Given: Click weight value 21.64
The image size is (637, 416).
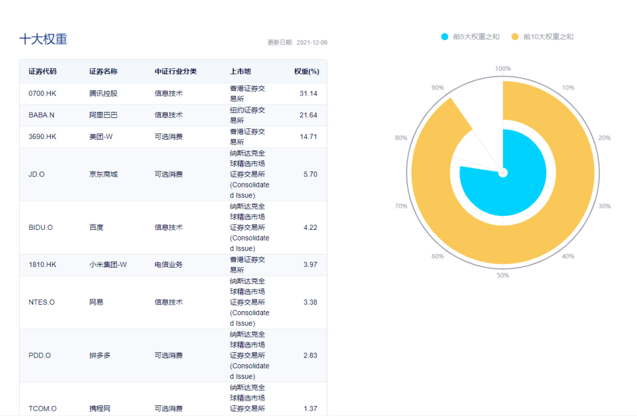Looking at the screenshot, I should (308, 115).
